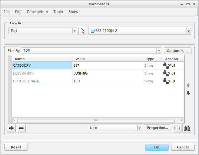199x155 pixels.
Task: Select the BUSHING value cell
Action: pyautogui.click(x=108, y=73)
